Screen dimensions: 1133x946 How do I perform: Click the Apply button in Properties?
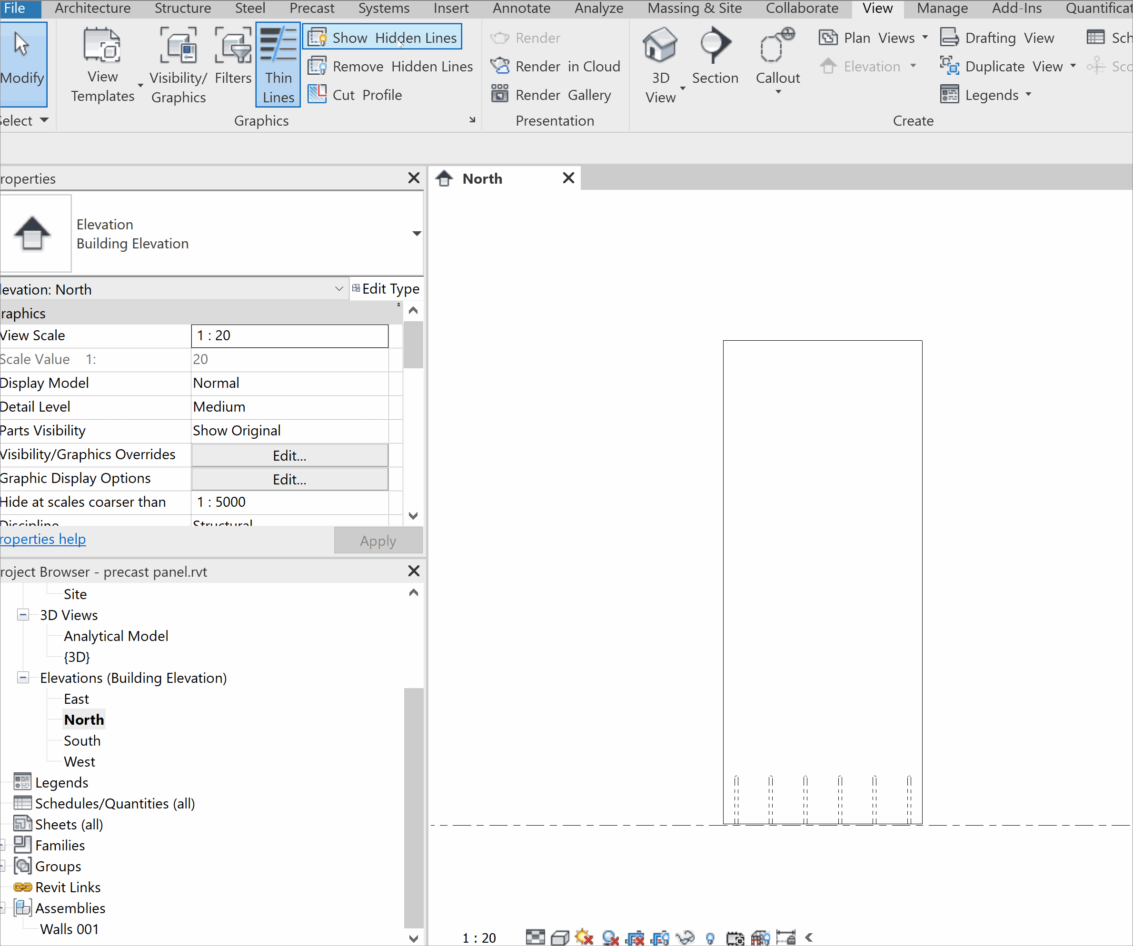378,541
